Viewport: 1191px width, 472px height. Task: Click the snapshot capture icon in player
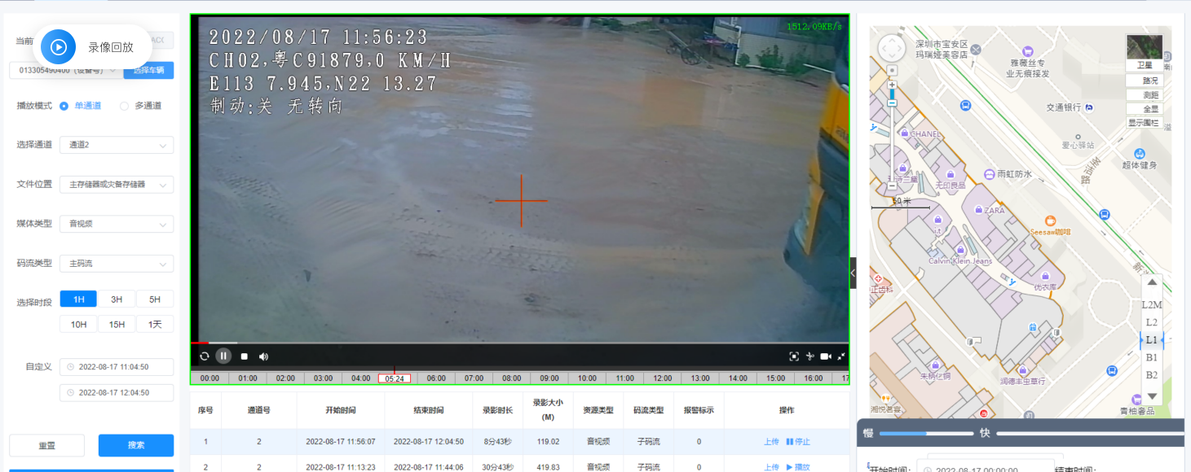(x=794, y=356)
